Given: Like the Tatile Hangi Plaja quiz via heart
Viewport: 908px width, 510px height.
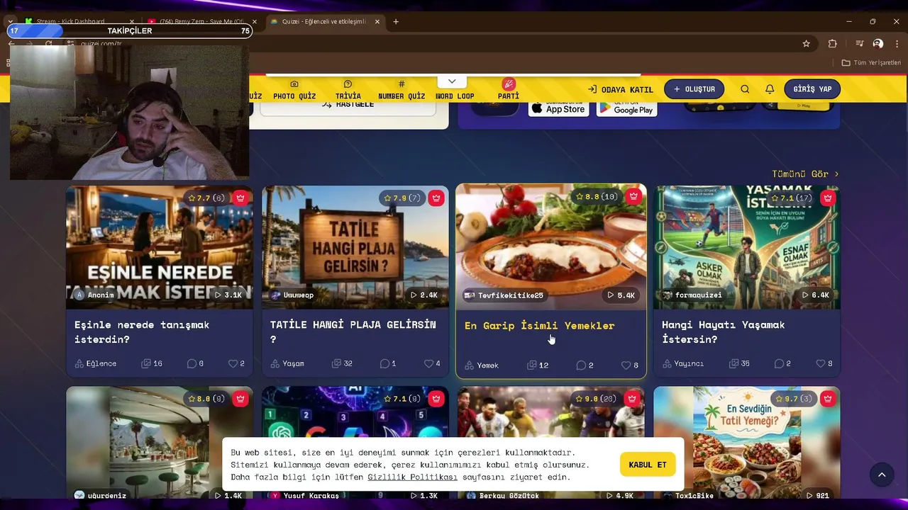Looking at the screenshot, I should [x=428, y=363].
